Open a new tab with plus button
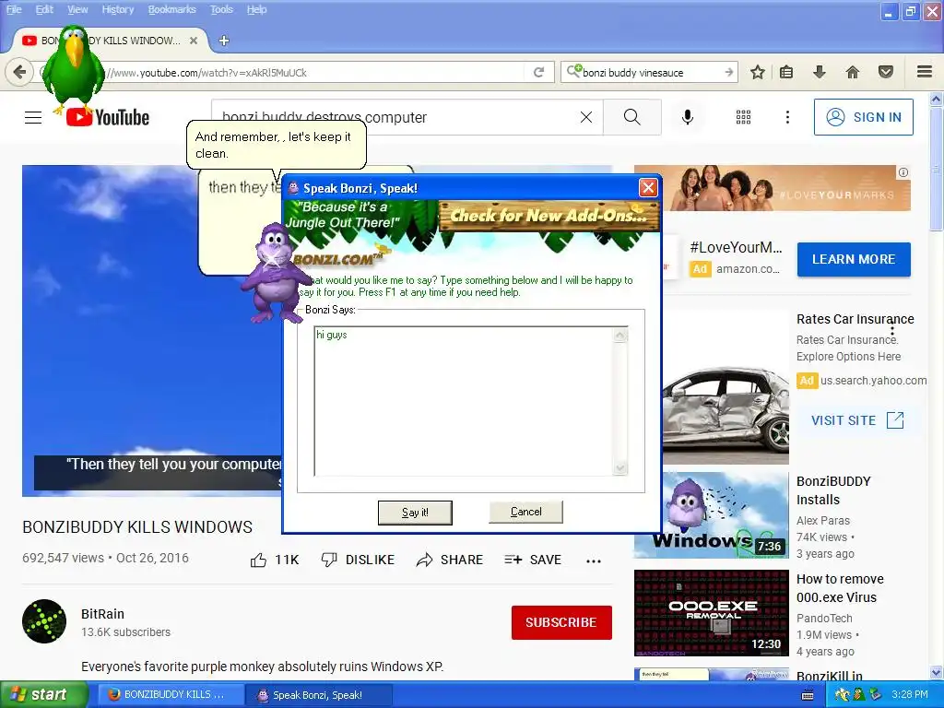 click(x=224, y=41)
